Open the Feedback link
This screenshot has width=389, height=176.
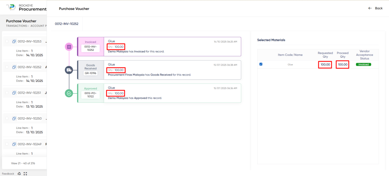pos(8,174)
